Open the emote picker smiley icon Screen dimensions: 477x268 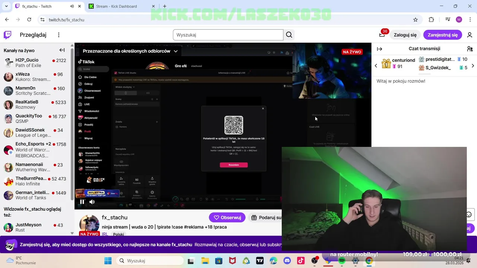click(x=469, y=214)
